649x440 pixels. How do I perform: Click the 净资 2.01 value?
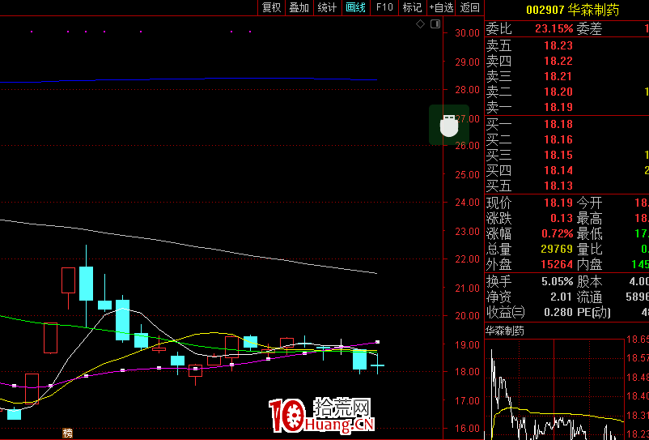pyautogui.click(x=563, y=297)
